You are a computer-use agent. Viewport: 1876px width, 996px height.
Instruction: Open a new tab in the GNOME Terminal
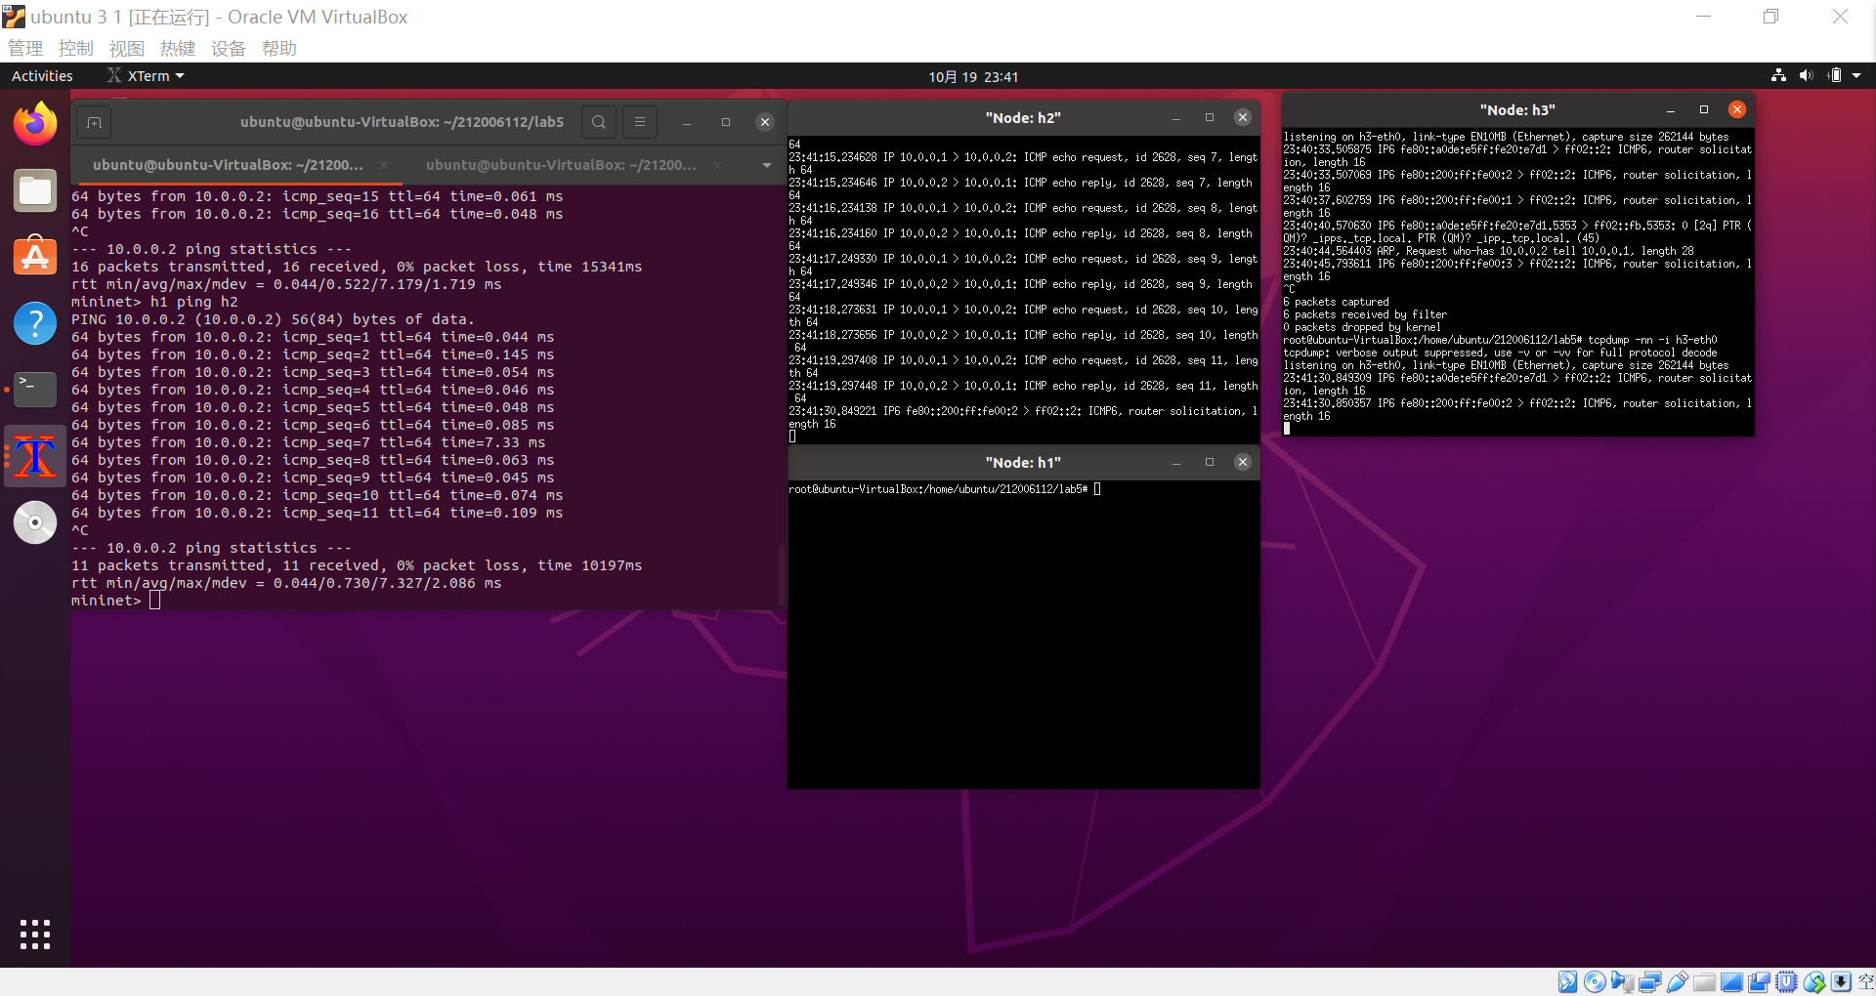click(x=94, y=122)
